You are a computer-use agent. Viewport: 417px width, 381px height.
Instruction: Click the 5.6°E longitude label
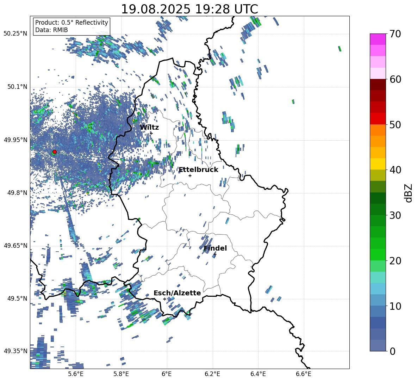pos(76,374)
